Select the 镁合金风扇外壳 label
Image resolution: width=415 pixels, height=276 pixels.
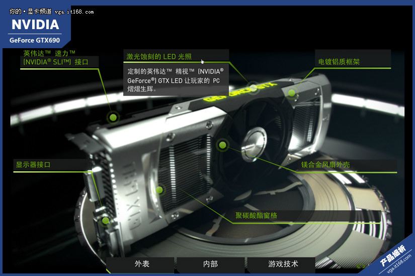325,165
